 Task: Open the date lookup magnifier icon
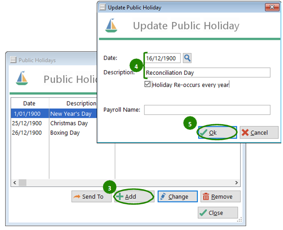coord(187,58)
